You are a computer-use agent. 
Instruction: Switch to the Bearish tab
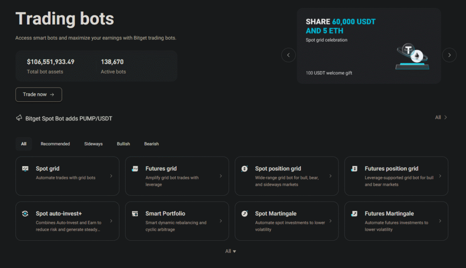(151, 144)
